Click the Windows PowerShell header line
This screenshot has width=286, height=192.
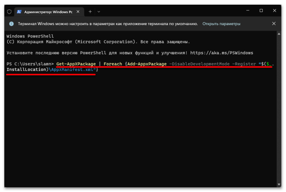pyautogui.click(x=30, y=36)
